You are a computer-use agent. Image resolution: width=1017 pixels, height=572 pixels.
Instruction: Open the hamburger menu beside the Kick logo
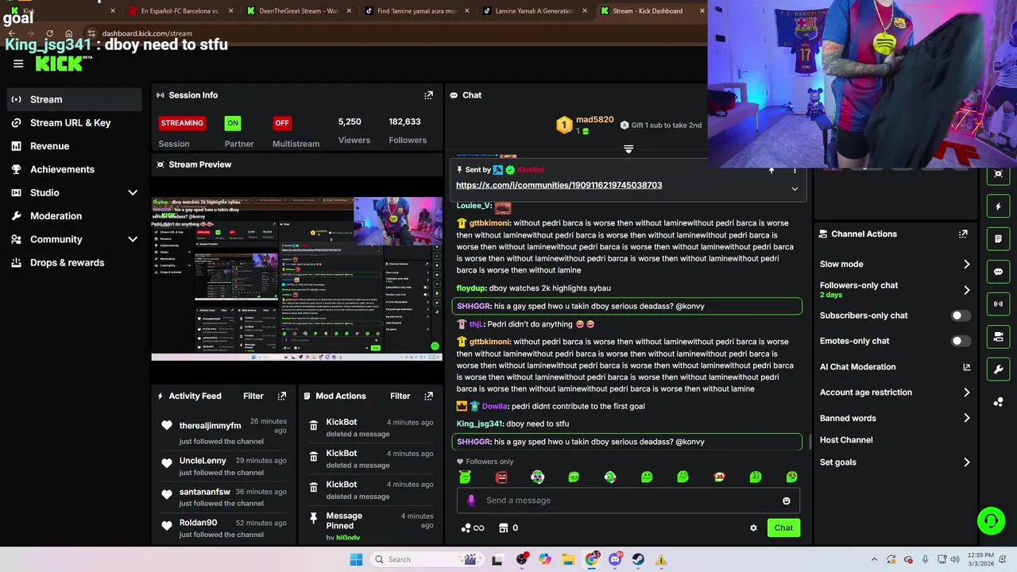(18, 64)
